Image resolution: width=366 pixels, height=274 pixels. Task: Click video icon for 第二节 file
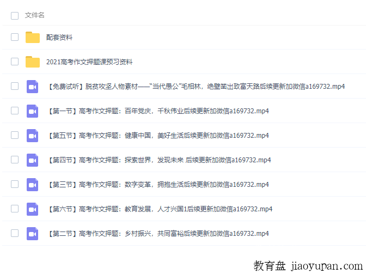(x=33, y=234)
